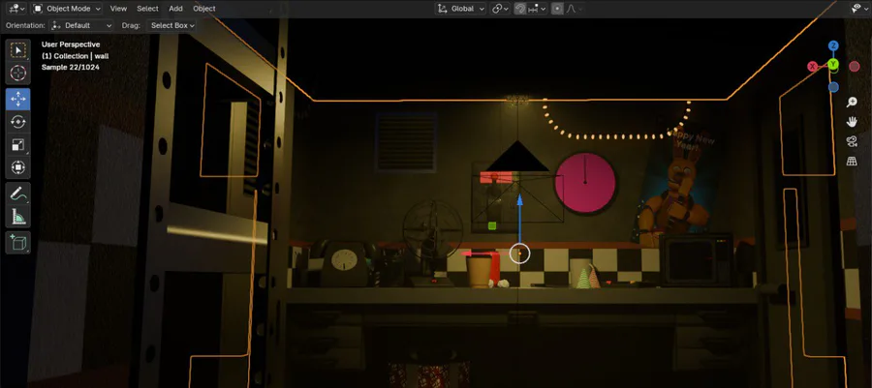Open the Select menu
Viewport: 872px width, 388px height.
(x=147, y=9)
